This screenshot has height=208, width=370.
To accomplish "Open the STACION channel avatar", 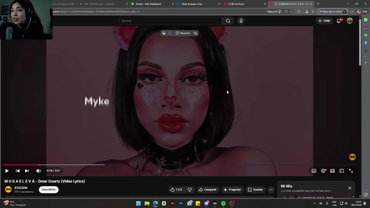I will click(x=8, y=190).
